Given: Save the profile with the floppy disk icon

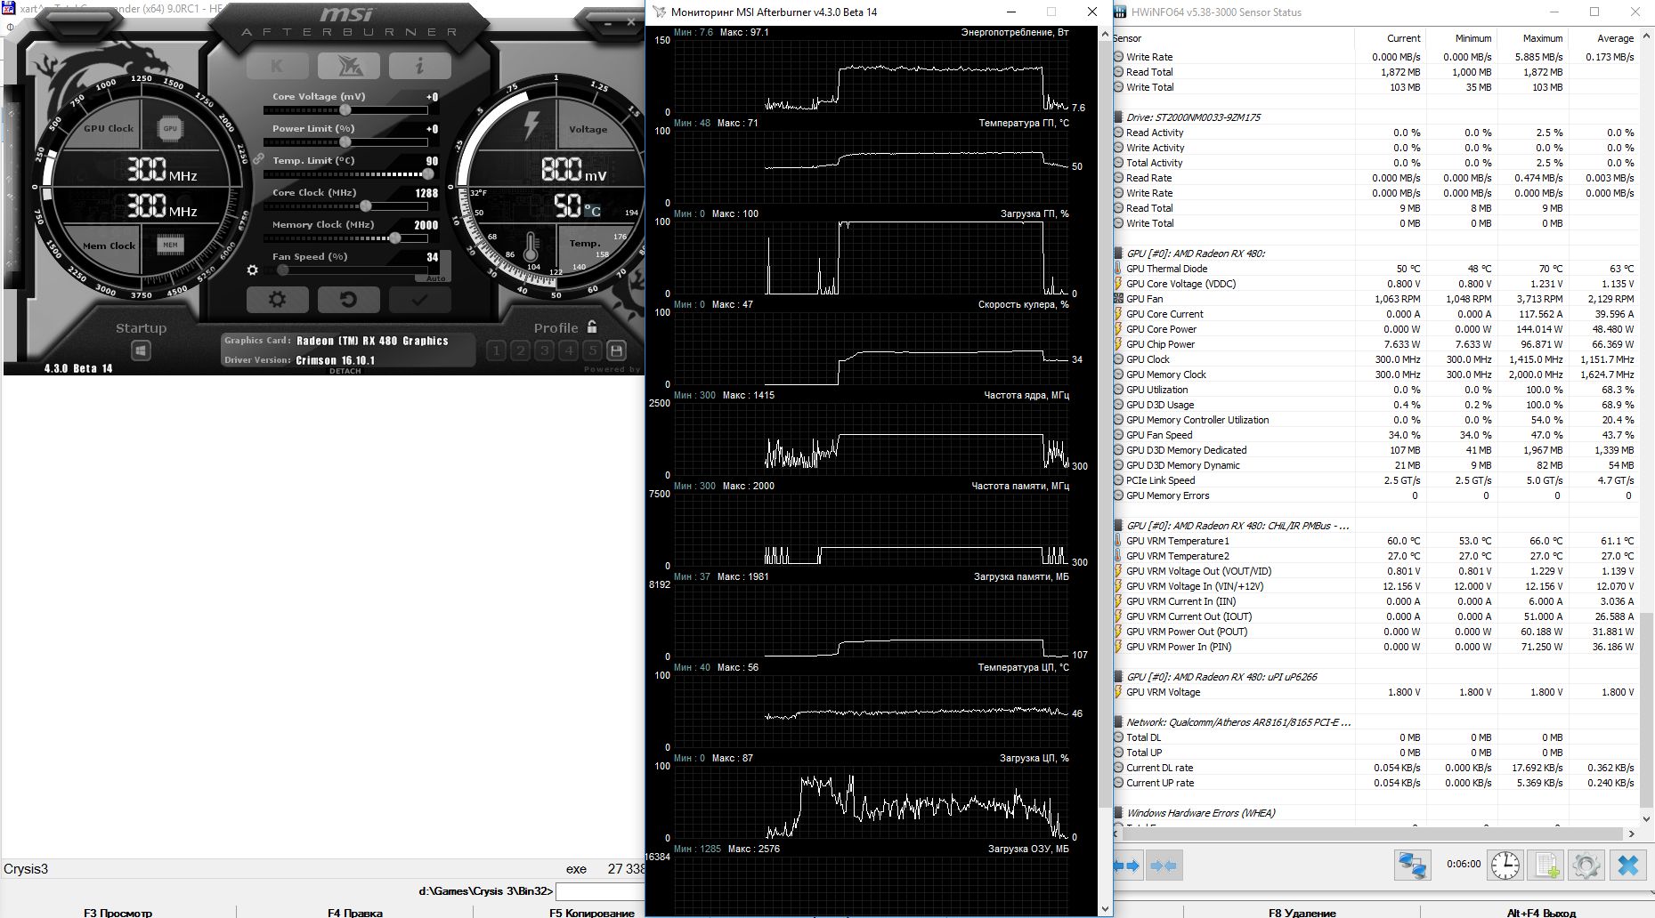Looking at the screenshot, I should coord(616,350).
